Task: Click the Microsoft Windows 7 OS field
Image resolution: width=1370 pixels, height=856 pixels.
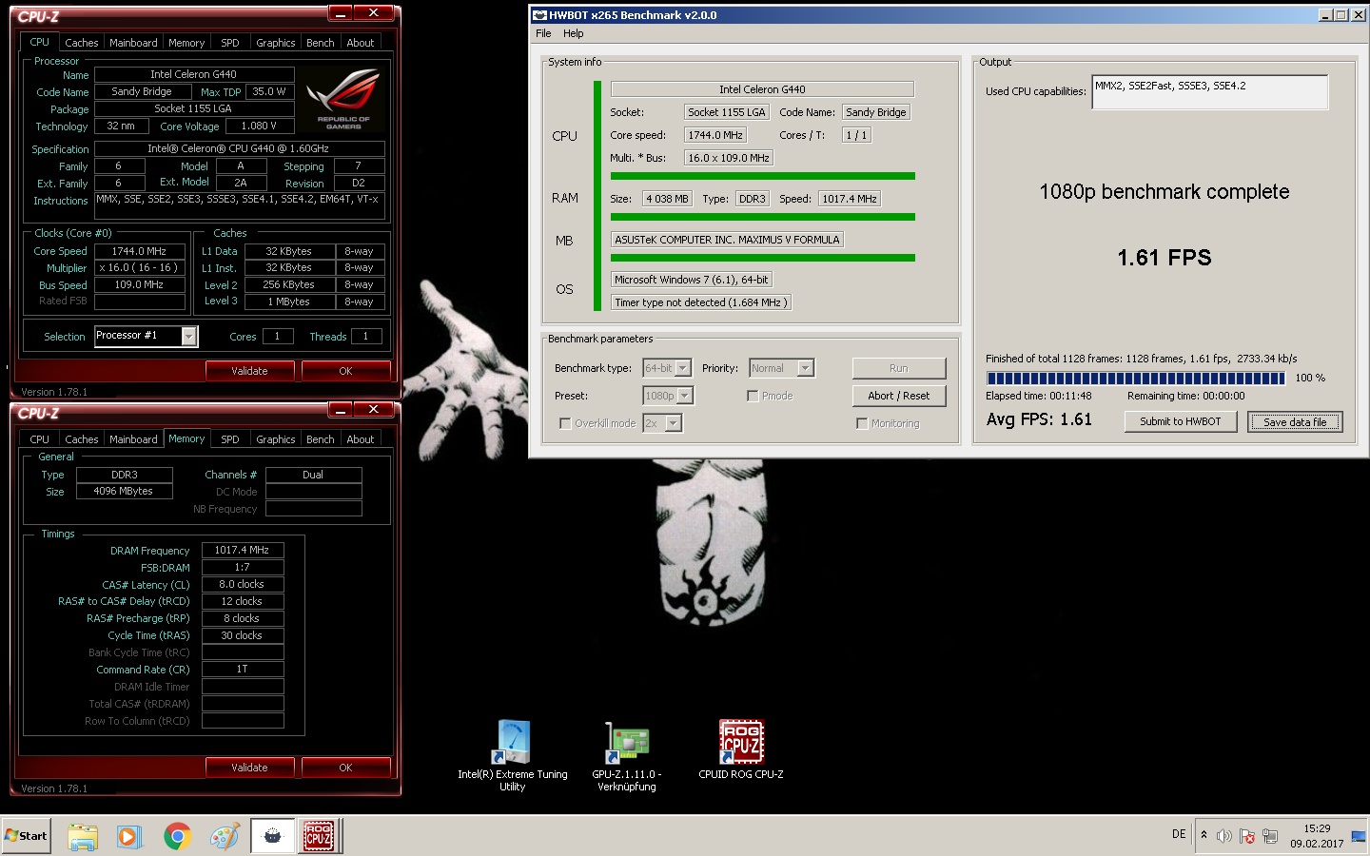Action: [691, 280]
